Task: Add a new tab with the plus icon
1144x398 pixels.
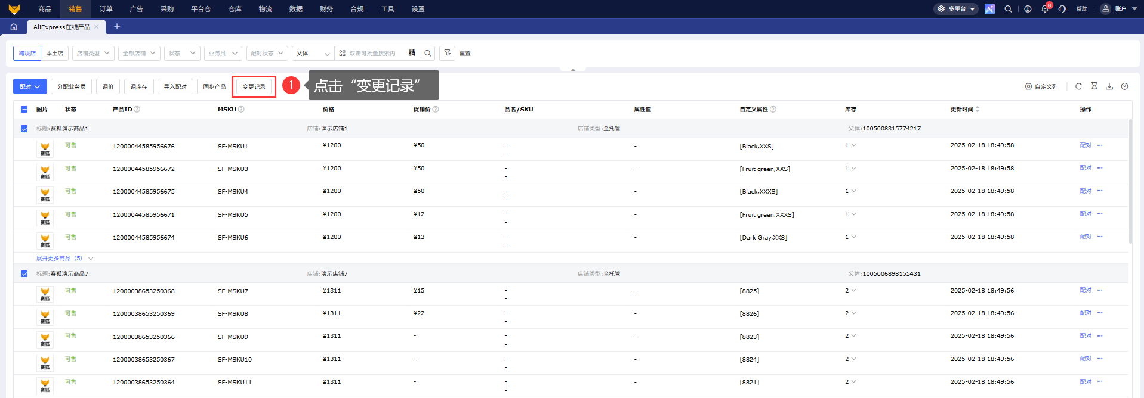Action: point(117,26)
